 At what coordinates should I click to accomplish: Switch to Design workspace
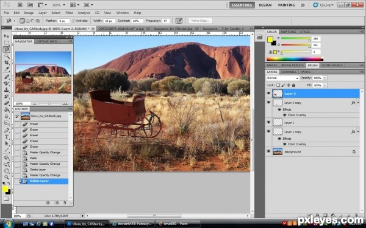[265, 5]
